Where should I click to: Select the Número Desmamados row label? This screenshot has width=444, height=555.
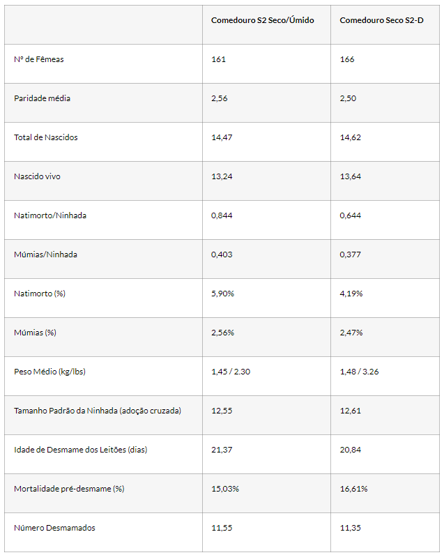[x=54, y=528]
